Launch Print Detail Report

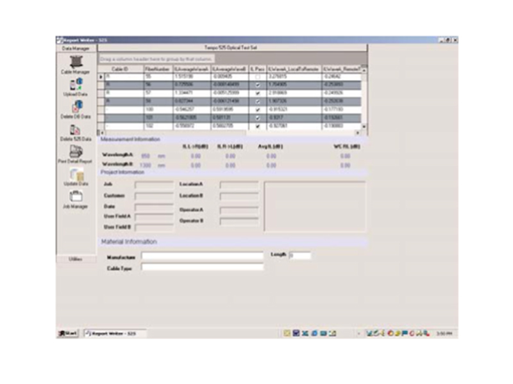tap(76, 151)
